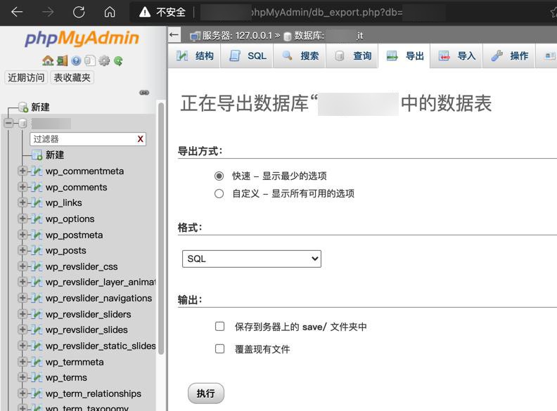The image size is (557, 411).
Task: Click the database icon in breadcrumb
Action: [x=288, y=37]
